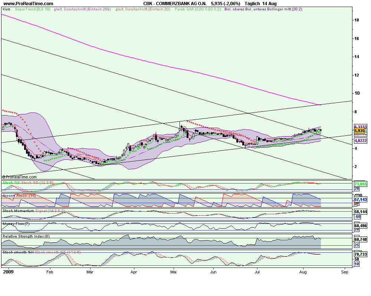Image resolution: width=371 pixels, height=296 pixels.
Task: Select the Relative Strength Index (8) label
Action: (x=26, y=236)
